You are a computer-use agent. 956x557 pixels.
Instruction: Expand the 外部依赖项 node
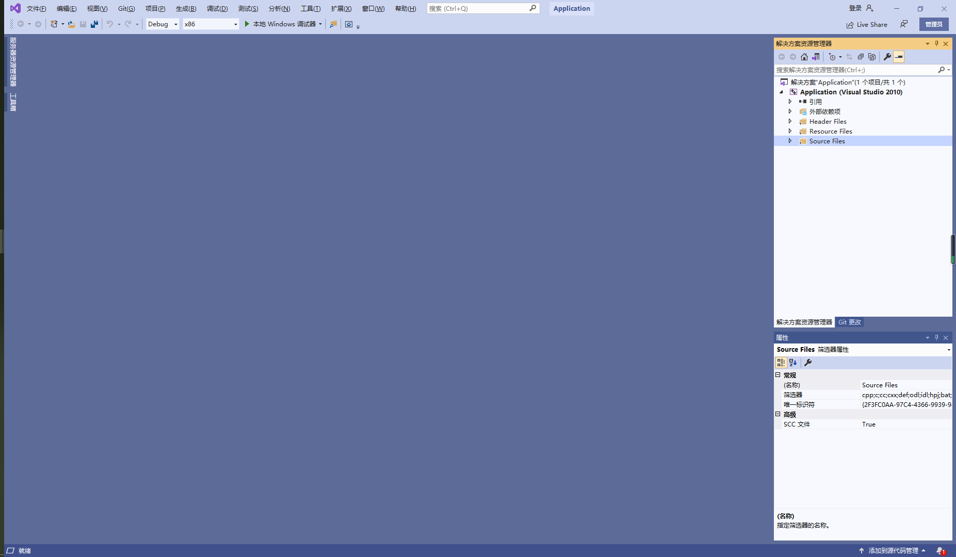click(790, 111)
